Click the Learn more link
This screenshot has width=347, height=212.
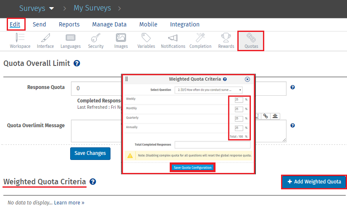pos(69,203)
